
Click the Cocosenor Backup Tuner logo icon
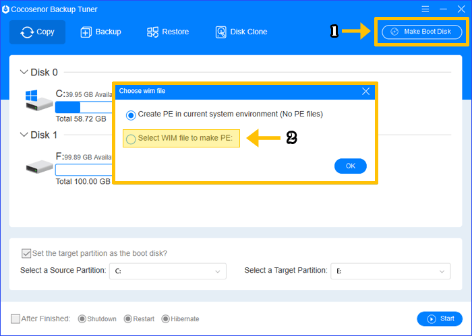(x=5, y=9)
